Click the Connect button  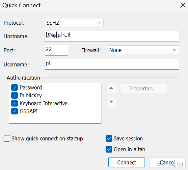point(127,162)
